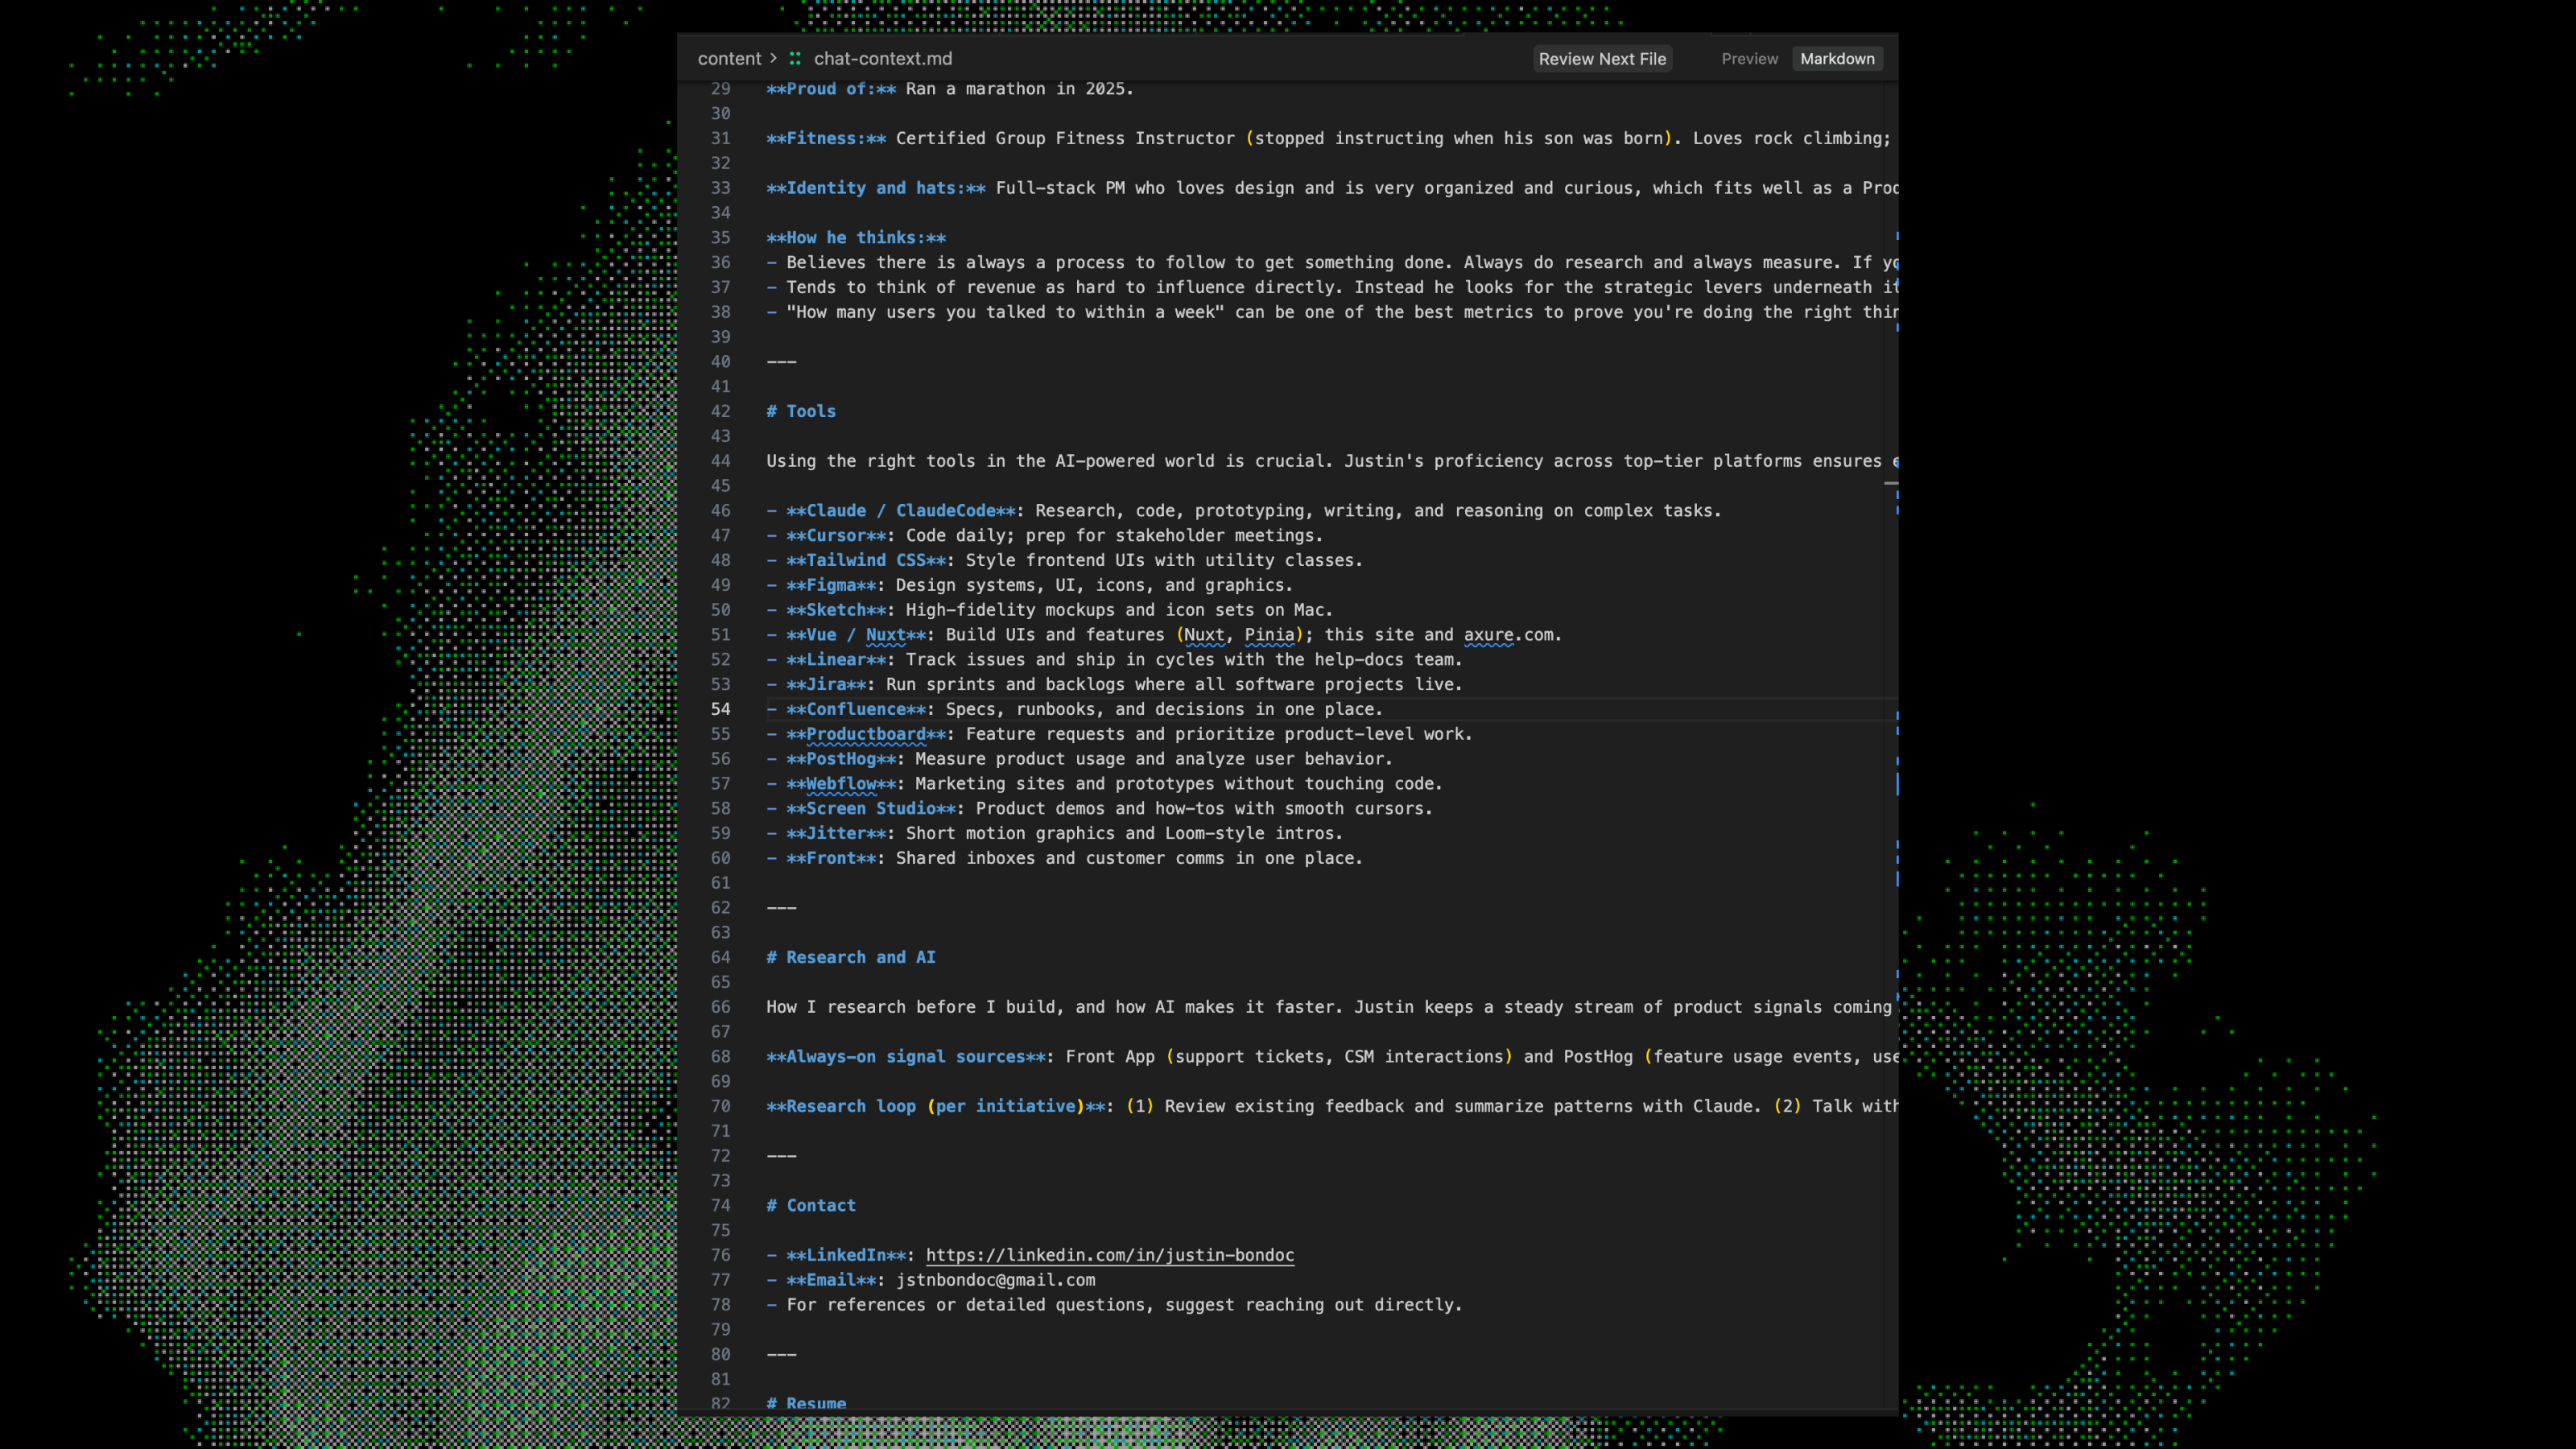Open the content breadcrumb item
The width and height of the screenshot is (2576, 1449).
729,58
